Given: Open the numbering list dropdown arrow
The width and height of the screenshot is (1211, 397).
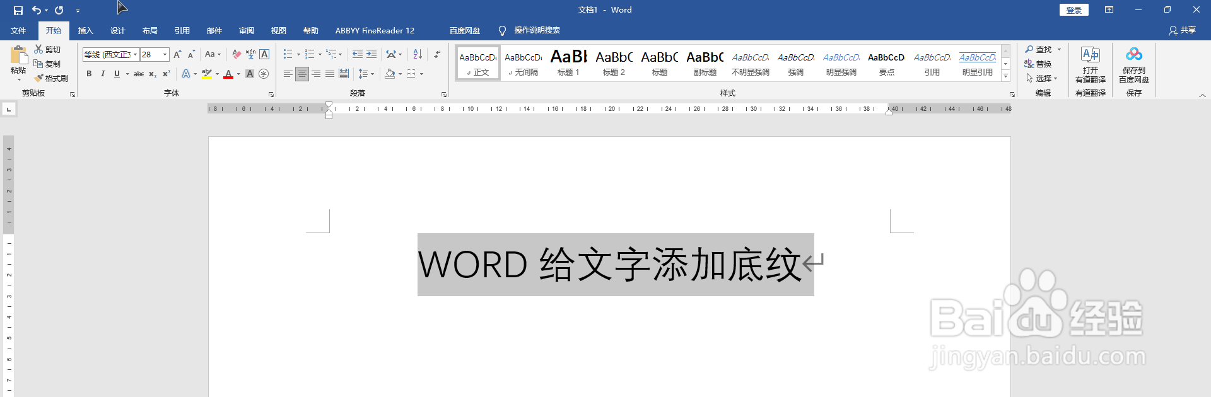Looking at the screenshot, I should coord(320,55).
